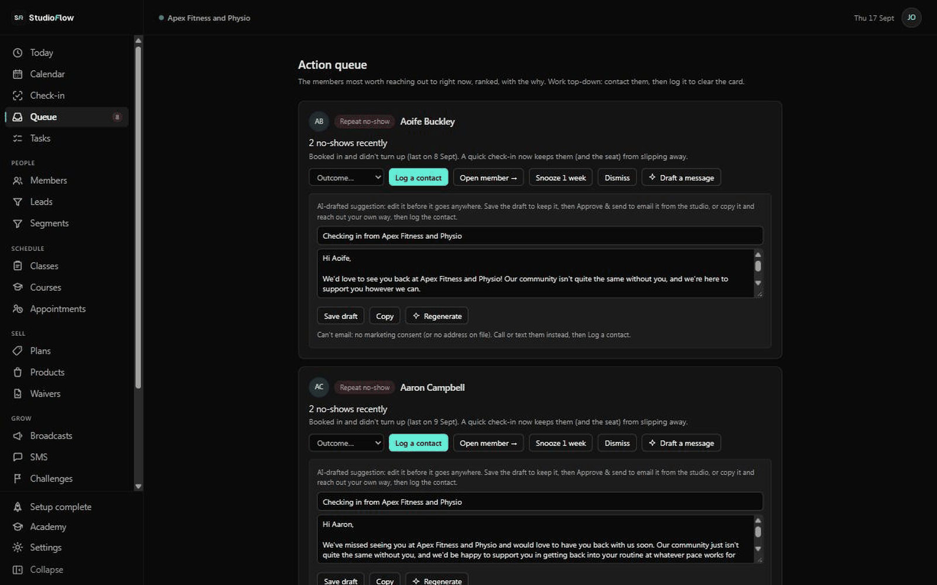Image resolution: width=937 pixels, height=585 pixels.
Task: Log a contact for Aoife Buckley
Action: pos(418,178)
